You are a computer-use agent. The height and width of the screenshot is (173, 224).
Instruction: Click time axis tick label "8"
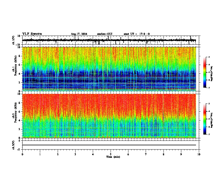point(163,154)
